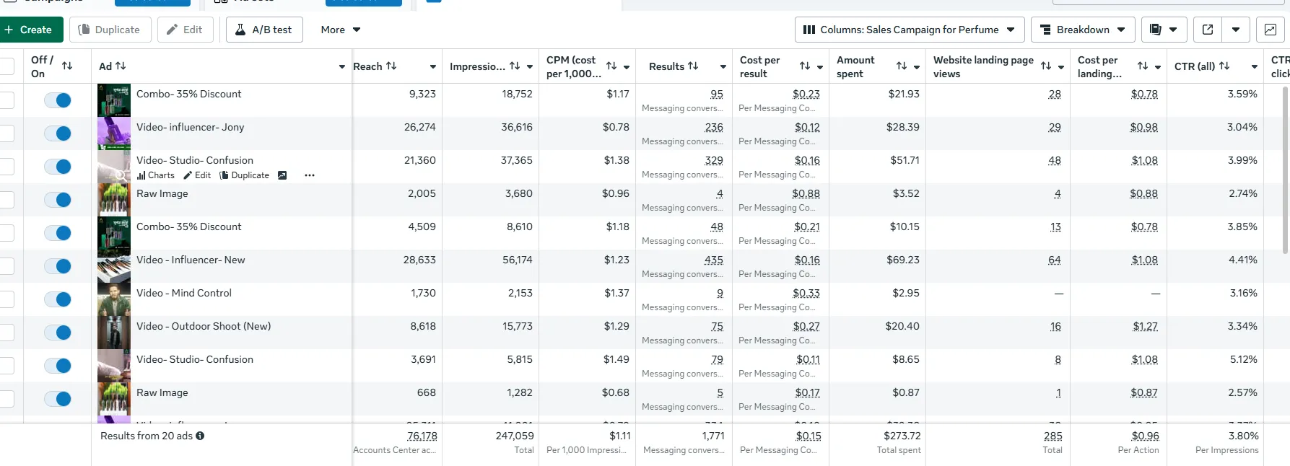Click the three-dot more options icon on Video- Studio- Confusion
Viewport: 1290px width, 466px height.
coord(310,175)
